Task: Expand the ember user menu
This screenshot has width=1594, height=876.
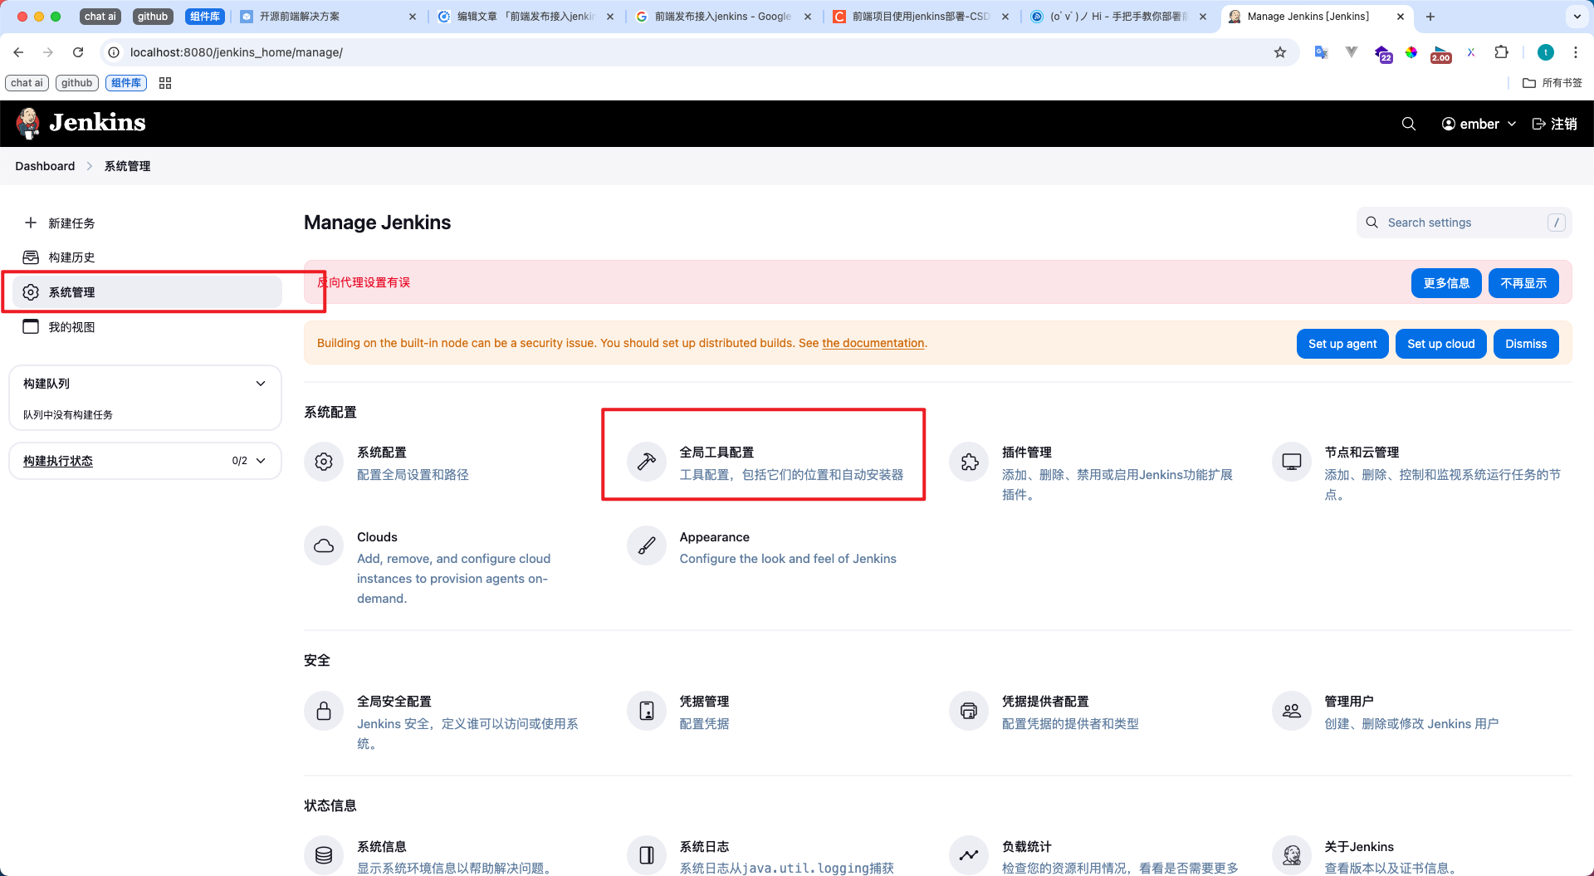Action: pos(1479,124)
